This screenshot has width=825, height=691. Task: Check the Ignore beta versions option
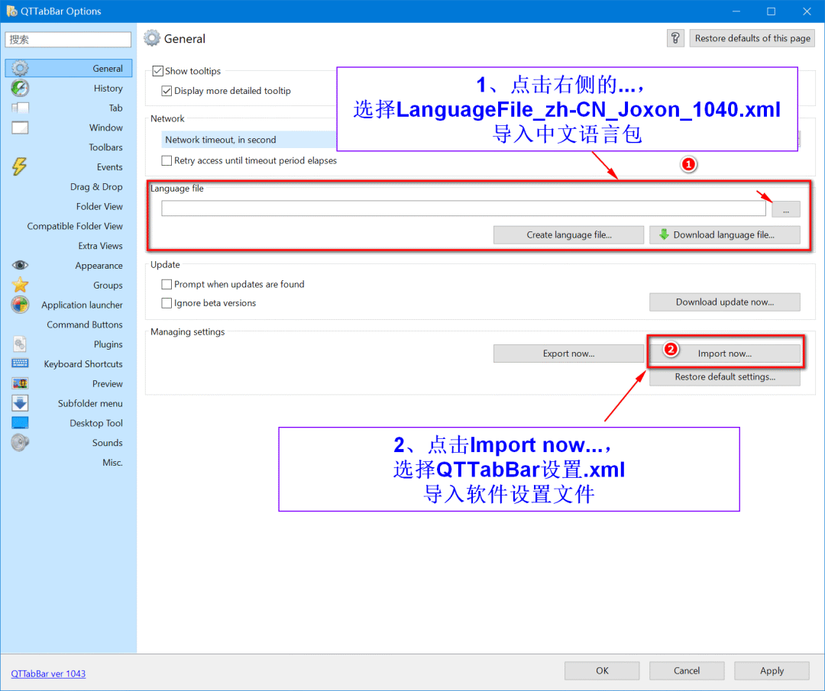pyautogui.click(x=167, y=303)
